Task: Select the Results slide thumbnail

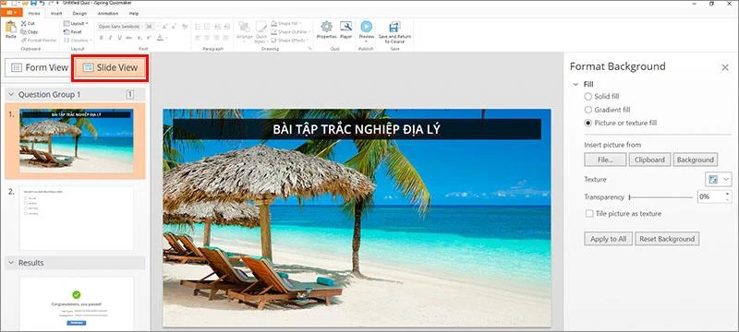Action: [x=77, y=304]
